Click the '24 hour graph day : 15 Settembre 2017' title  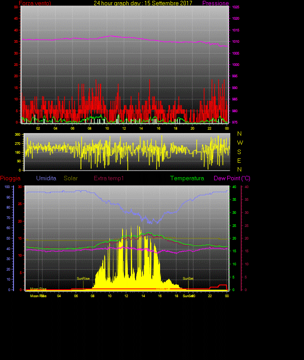[x=143, y=3]
